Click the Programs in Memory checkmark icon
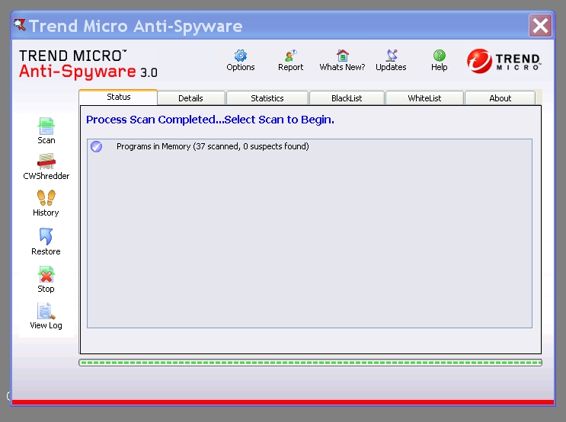This screenshot has height=422, width=566. pos(97,146)
